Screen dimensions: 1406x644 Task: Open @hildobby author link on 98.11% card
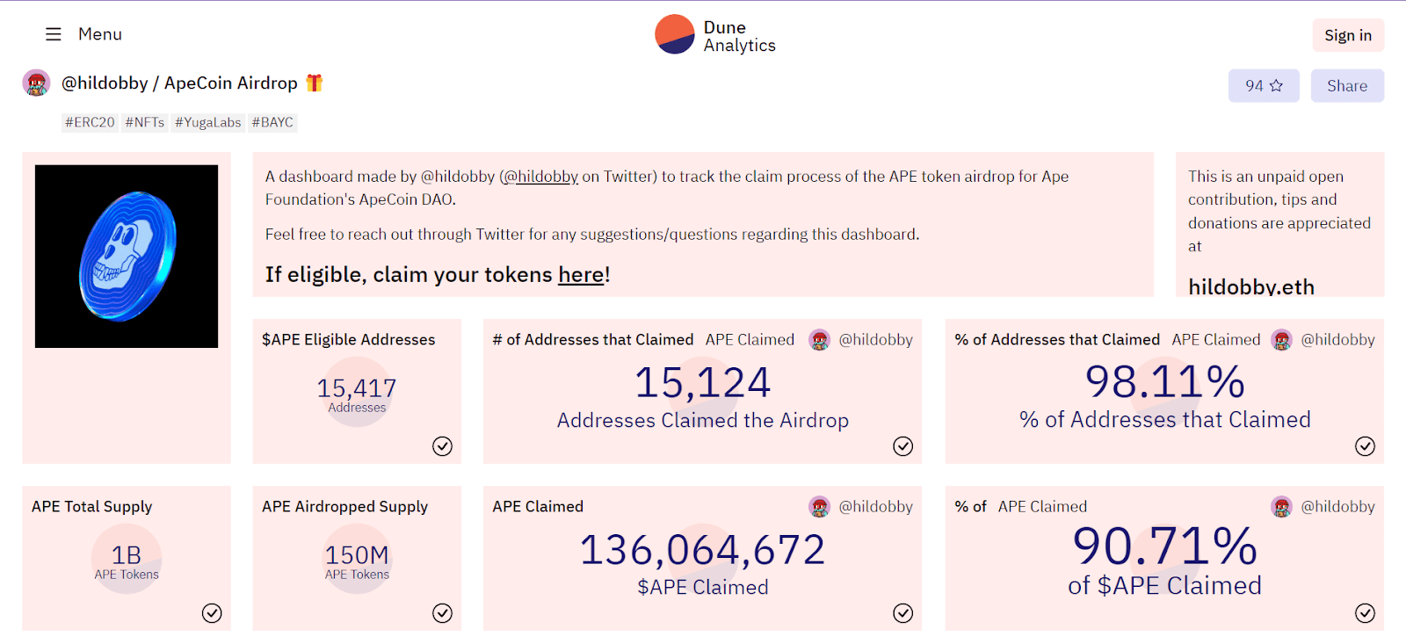(x=1337, y=340)
